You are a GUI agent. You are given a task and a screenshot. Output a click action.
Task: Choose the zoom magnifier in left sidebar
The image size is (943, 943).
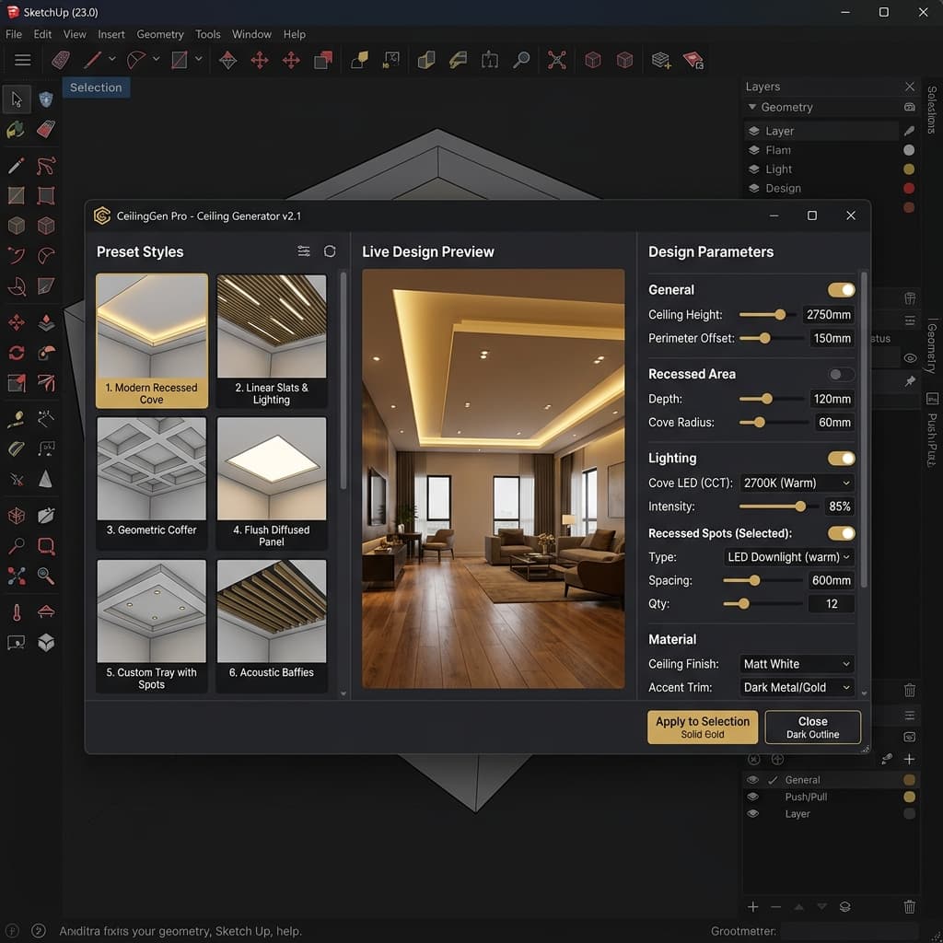(x=46, y=576)
